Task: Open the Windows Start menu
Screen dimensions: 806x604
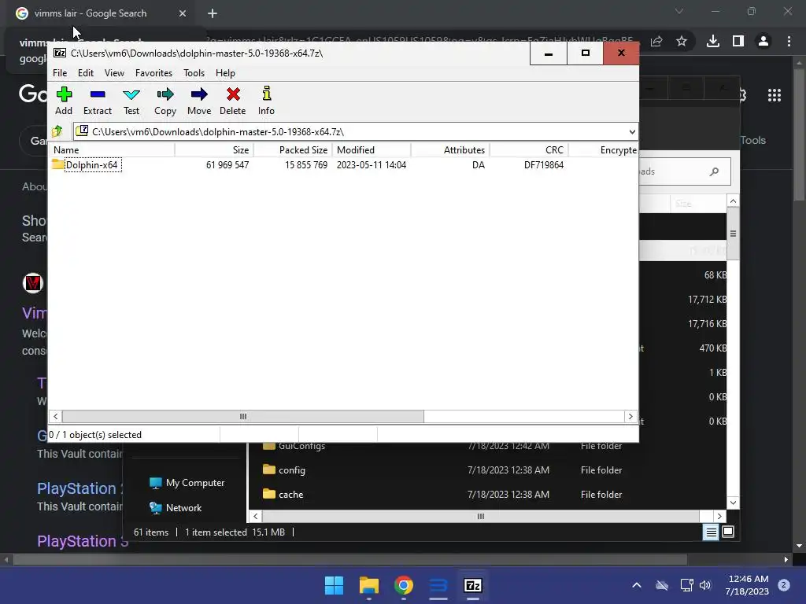Action: 334,585
